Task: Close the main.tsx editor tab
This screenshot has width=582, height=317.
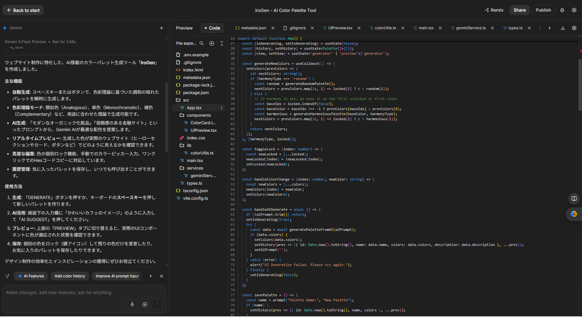Action: tap(440, 28)
